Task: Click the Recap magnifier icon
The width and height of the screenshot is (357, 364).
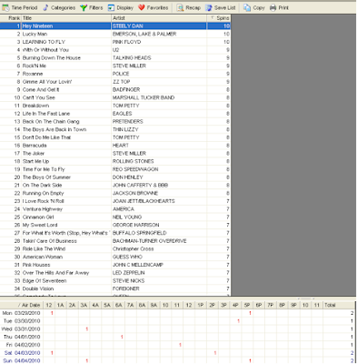Action: 180,7
